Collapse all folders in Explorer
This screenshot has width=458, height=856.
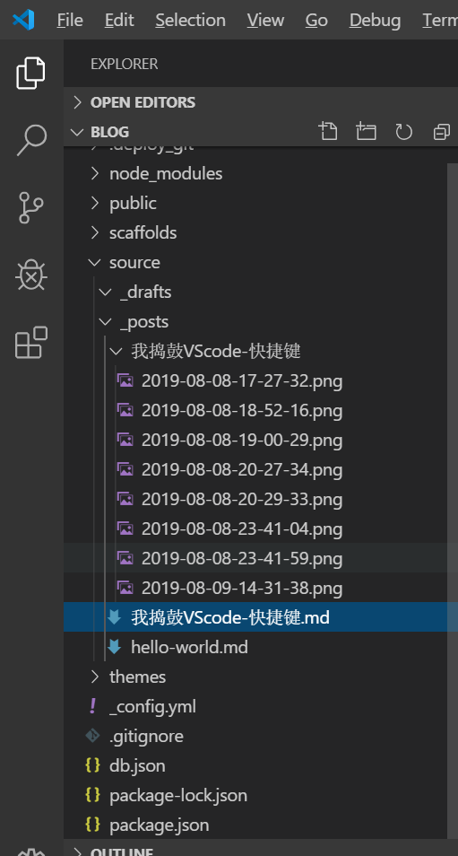tap(442, 132)
